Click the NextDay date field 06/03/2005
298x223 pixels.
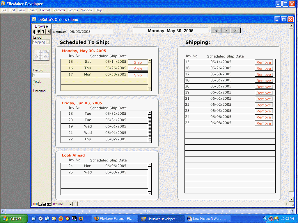point(91,32)
